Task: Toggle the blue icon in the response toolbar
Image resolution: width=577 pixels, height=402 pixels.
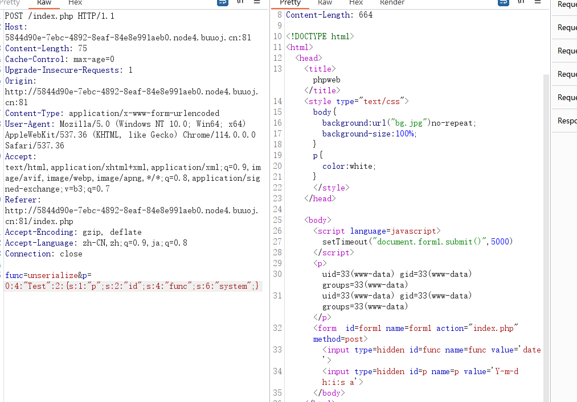Action: (x=503, y=2)
